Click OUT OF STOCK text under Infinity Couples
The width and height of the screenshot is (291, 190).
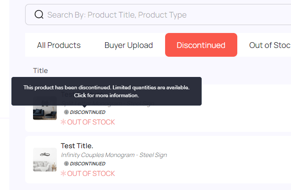click(91, 173)
